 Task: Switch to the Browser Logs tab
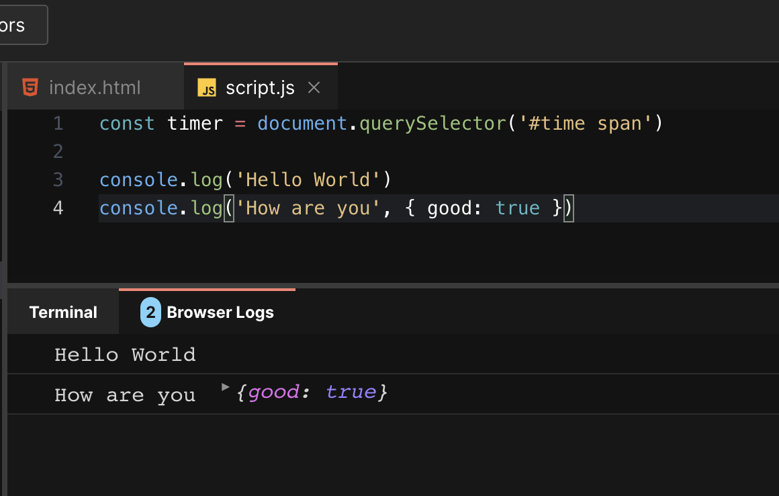tap(220, 312)
